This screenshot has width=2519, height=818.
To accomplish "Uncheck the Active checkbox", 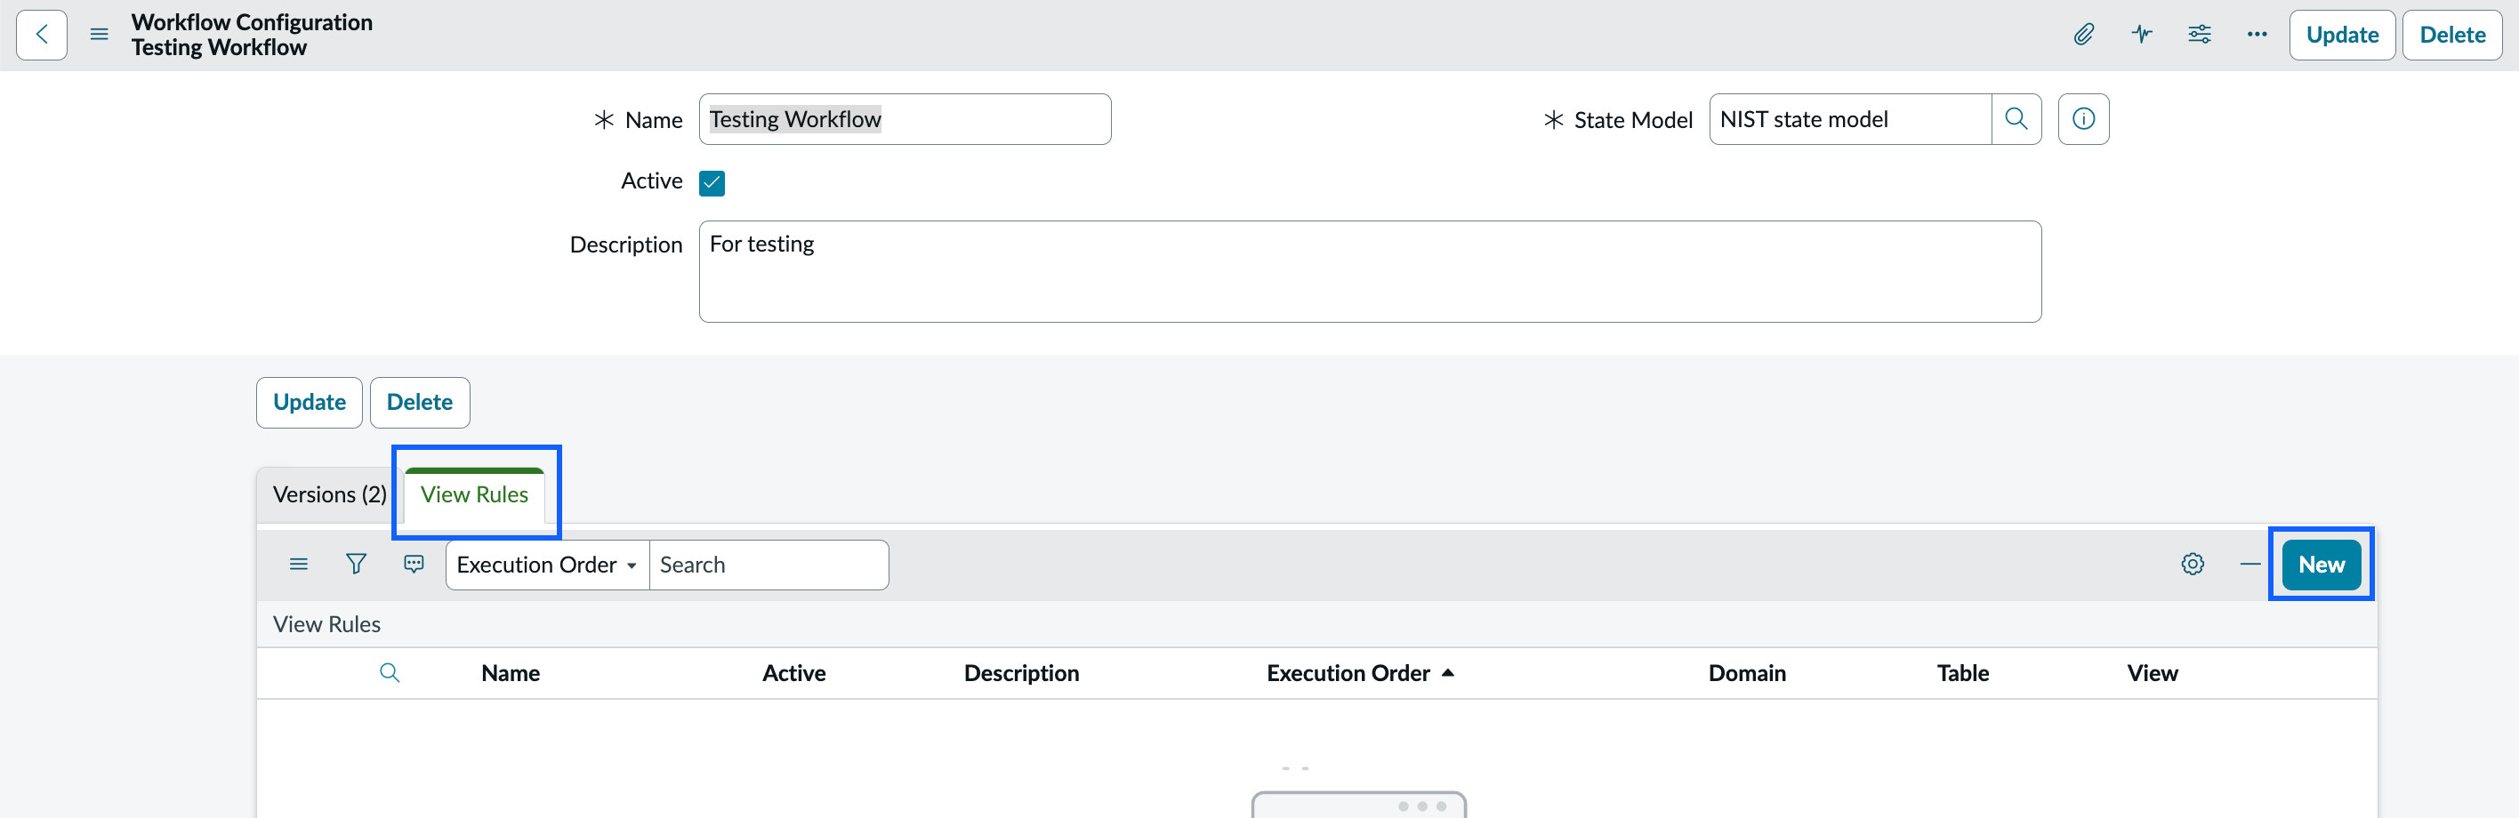I will 712,183.
